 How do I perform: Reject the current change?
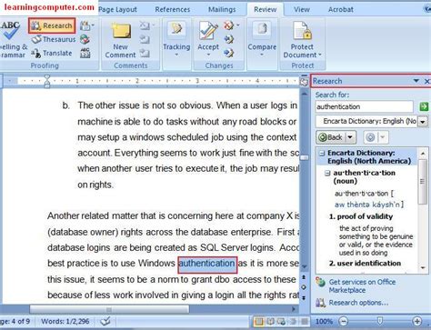(x=229, y=25)
